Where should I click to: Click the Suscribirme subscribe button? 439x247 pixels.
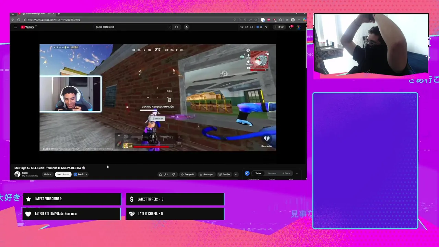(x=63, y=174)
